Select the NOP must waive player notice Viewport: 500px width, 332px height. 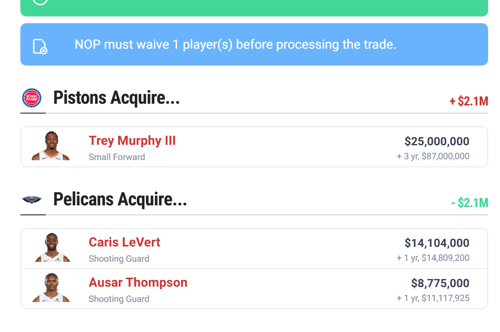(235, 44)
